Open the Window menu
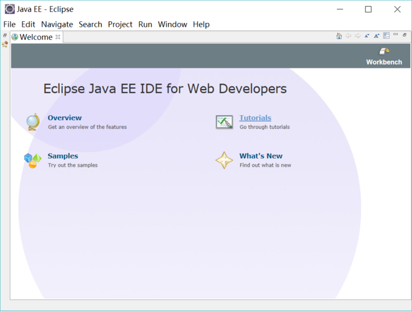The image size is (412, 311). (172, 24)
